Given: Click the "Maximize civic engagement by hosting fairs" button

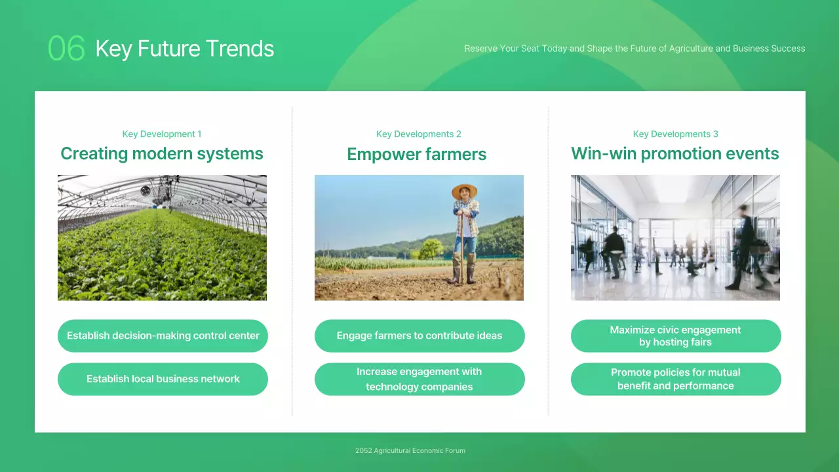Looking at the screenshot, I should coord(675,336).
